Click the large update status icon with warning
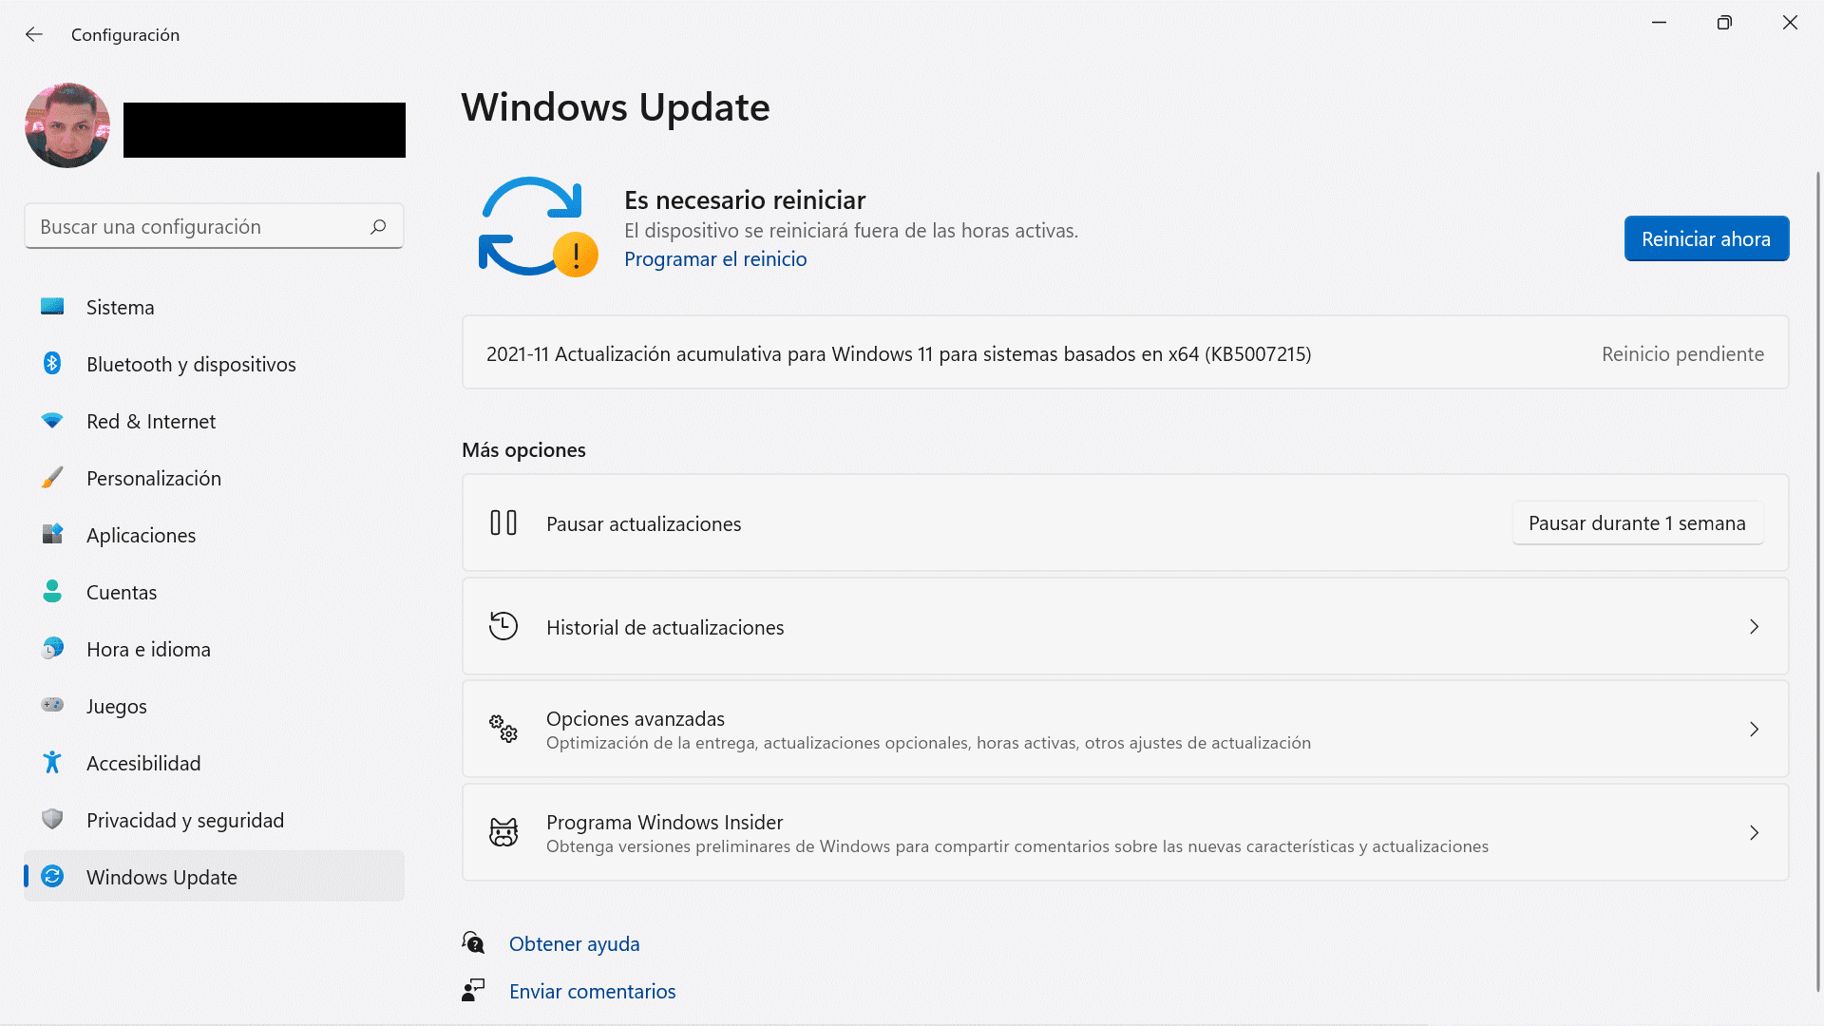The image size is (1824, 1026). tap(538, 227)
